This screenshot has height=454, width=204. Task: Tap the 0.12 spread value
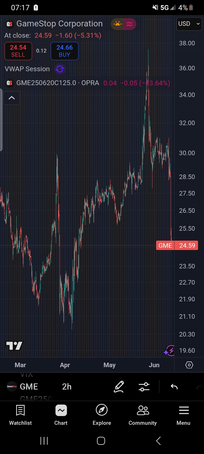pos(41,51)
